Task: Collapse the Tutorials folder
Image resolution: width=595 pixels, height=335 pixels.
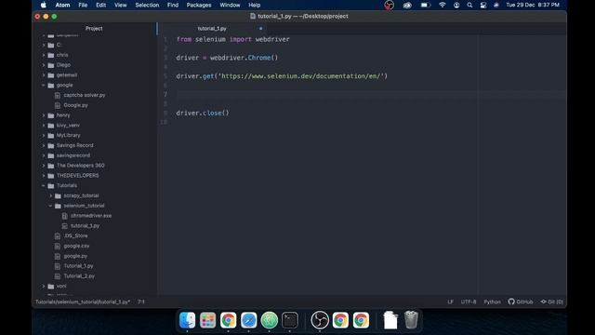Action: pyautogui.click(x=44, y=186)
